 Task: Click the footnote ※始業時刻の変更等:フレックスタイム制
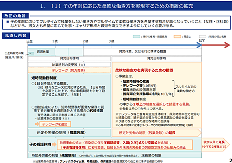(x=97, y=161)
